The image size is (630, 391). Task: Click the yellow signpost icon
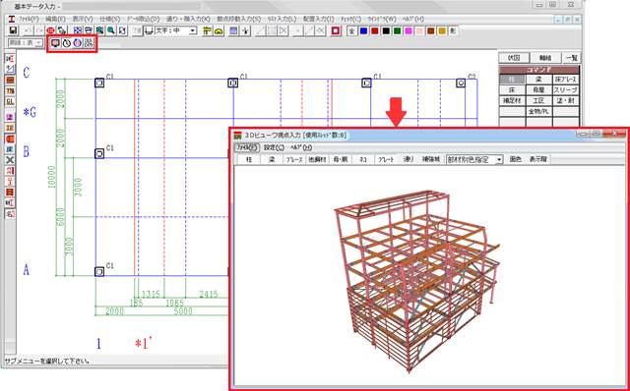pos(207,30)
